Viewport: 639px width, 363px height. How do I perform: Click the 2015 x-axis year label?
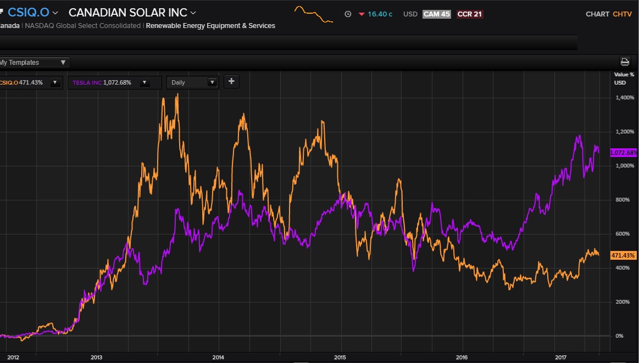point(340,358)
